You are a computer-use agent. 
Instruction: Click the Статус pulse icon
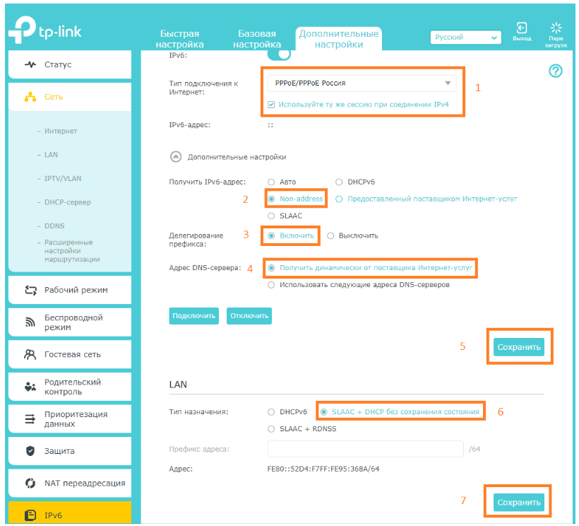coord(30,64)
